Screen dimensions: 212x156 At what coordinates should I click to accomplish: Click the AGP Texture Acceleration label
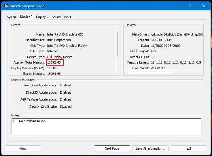39,99
